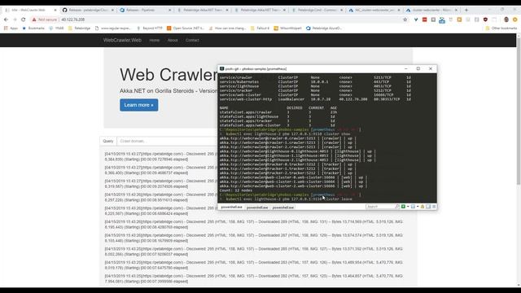Click the browser Forward arrow
The width and height of the screenshot is (521, 293).
click(15, 20)
